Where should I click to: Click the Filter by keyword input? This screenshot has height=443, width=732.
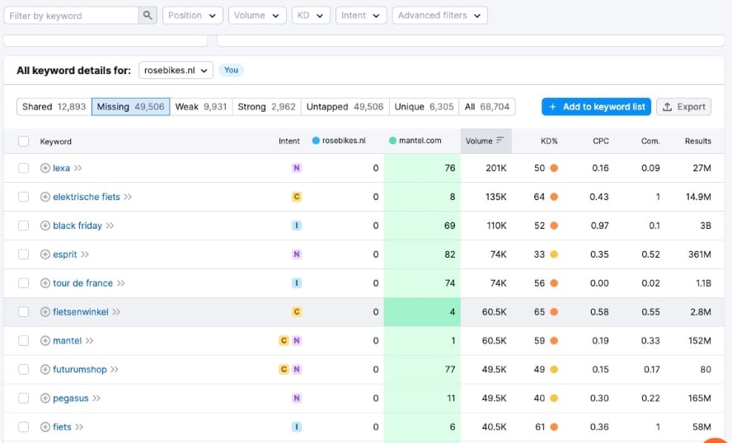tap(71, 16)
